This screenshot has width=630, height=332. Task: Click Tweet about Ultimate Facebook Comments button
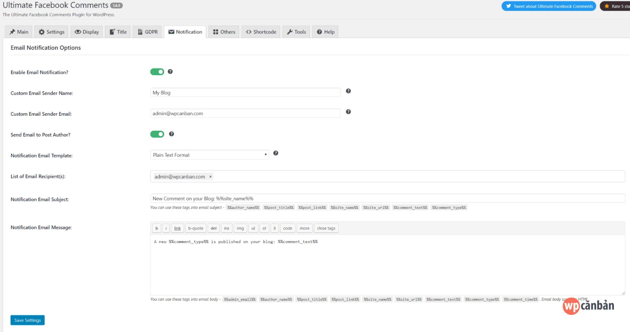(x=548, y=6)
